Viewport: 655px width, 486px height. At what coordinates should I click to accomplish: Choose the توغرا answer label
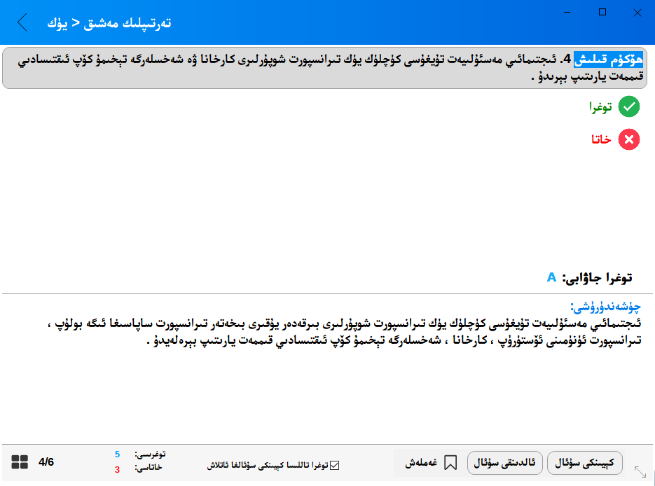pos(600,107)
